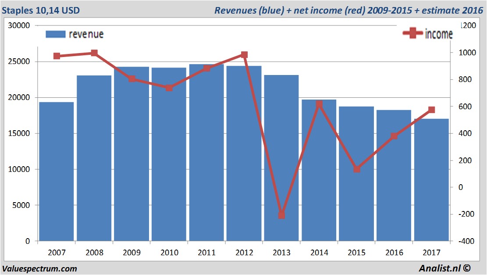Click the 2014 income data marker
The height and width of the screenshot is (275, 487).
pyautogui.click(x=319, y=104)
